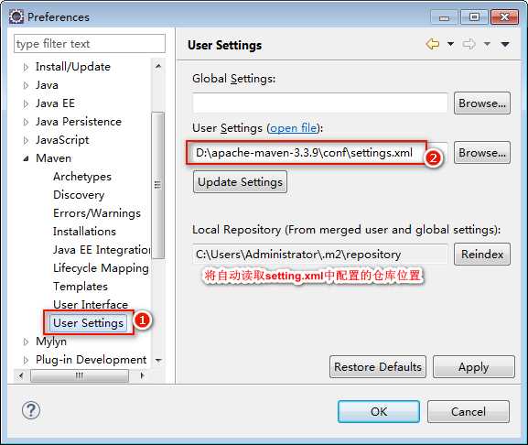This screenshot has height=445, width=528.
Task: Expand the Java Persistence tree node
Action: (x=26, y=122)
